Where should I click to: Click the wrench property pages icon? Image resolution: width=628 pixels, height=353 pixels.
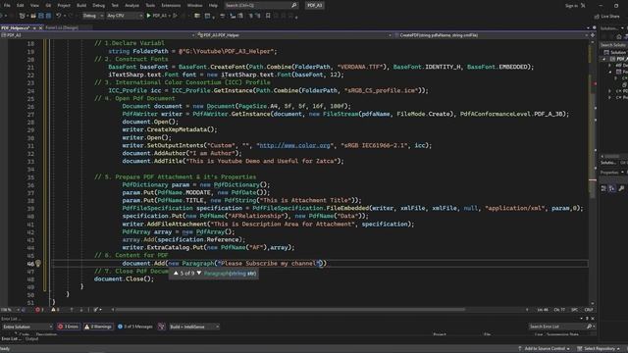tap(621, 188)
